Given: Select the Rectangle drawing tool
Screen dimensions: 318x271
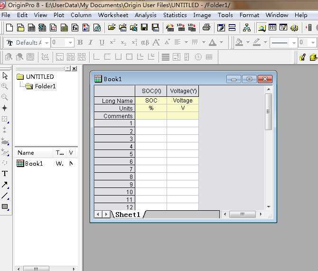Looking at the screenshot, I should [5, 207].
